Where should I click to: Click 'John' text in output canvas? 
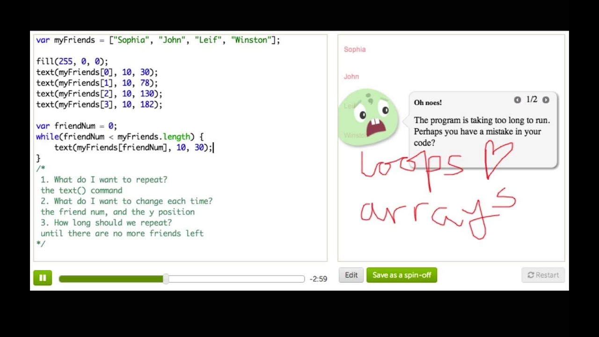click(x=351, y=76)
